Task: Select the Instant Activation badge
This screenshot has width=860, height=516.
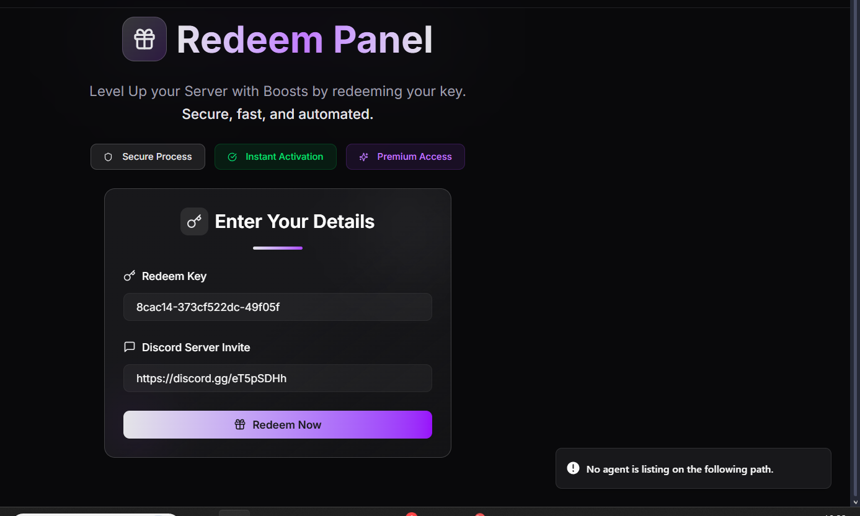Action: click(x=275, y=157)
